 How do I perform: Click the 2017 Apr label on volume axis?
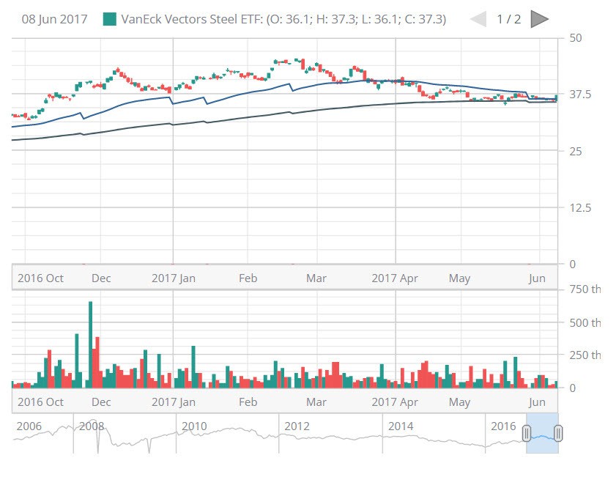394,402
